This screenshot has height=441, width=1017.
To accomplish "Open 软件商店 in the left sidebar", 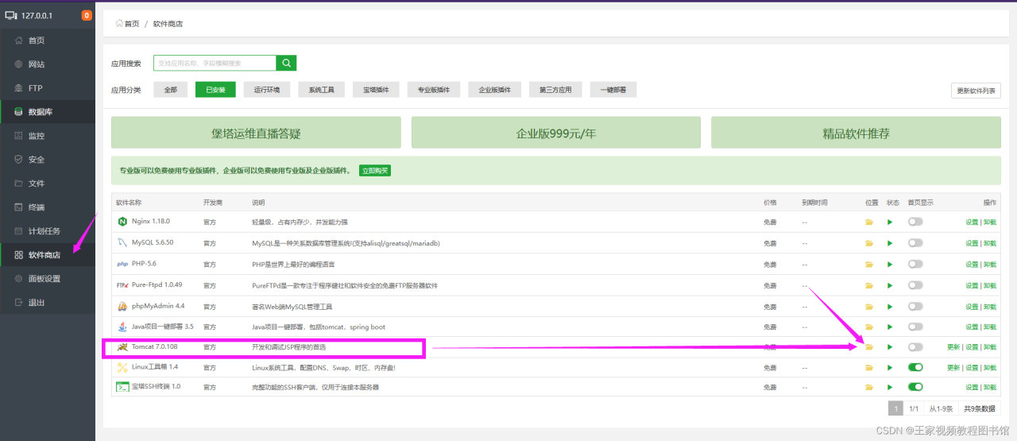I will click(x=44, y=255).
